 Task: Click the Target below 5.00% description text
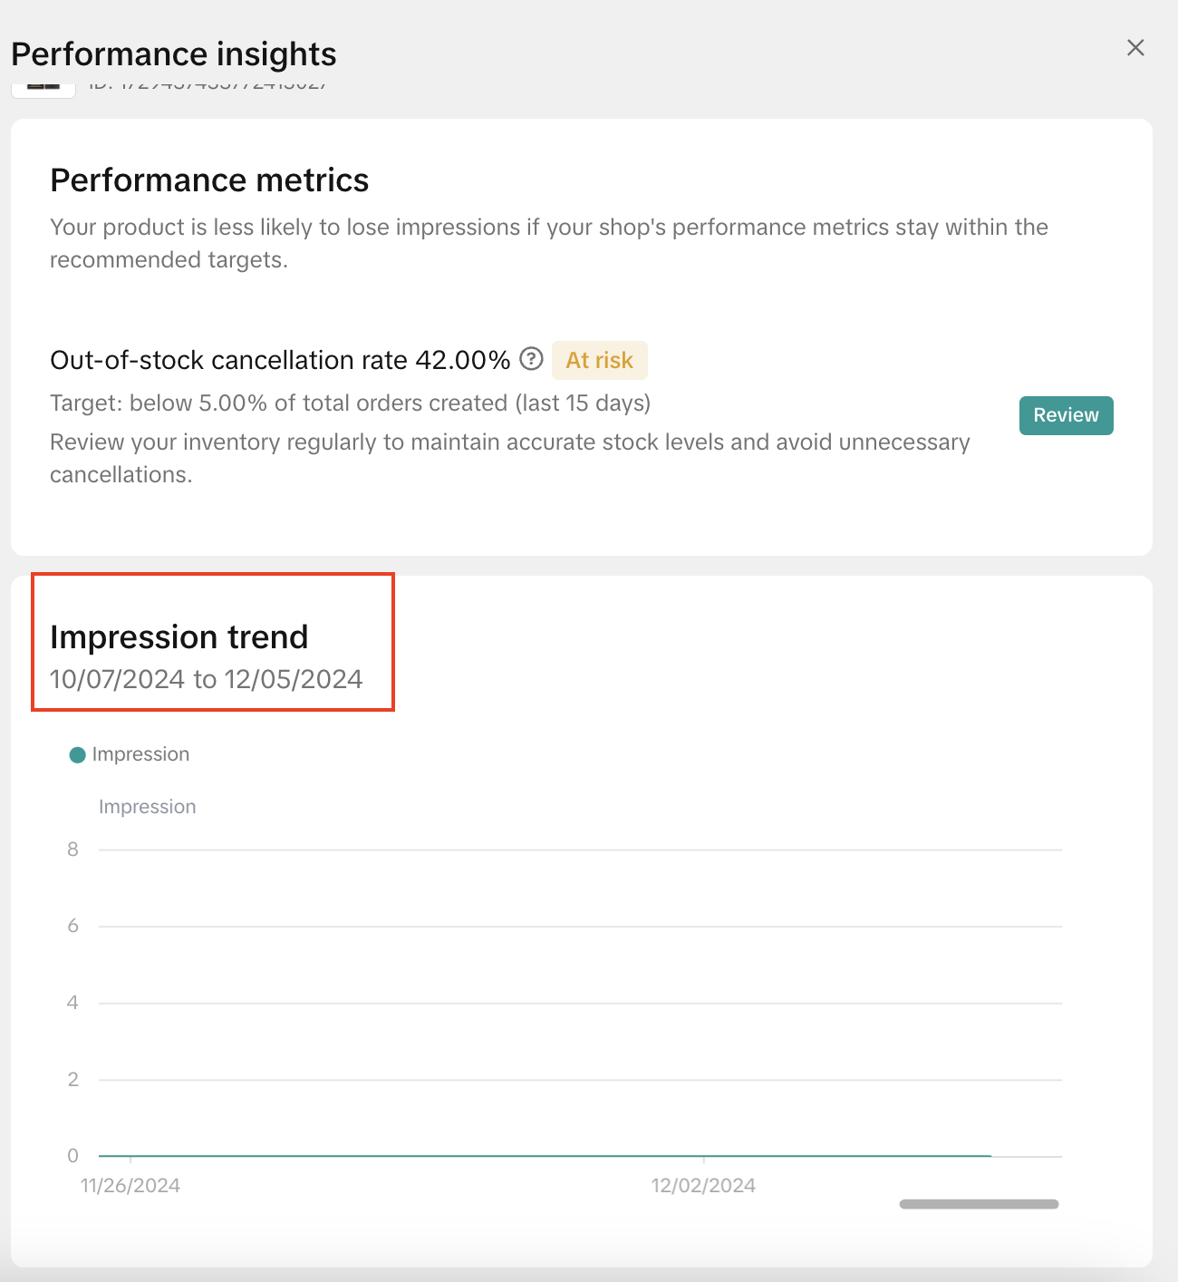tap(350, 403)
